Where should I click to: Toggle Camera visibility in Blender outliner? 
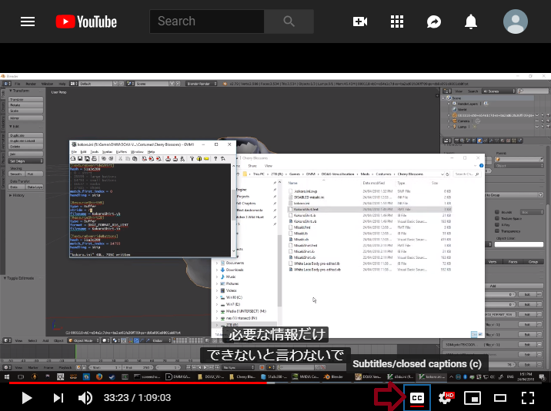click(x=537, y=121)
